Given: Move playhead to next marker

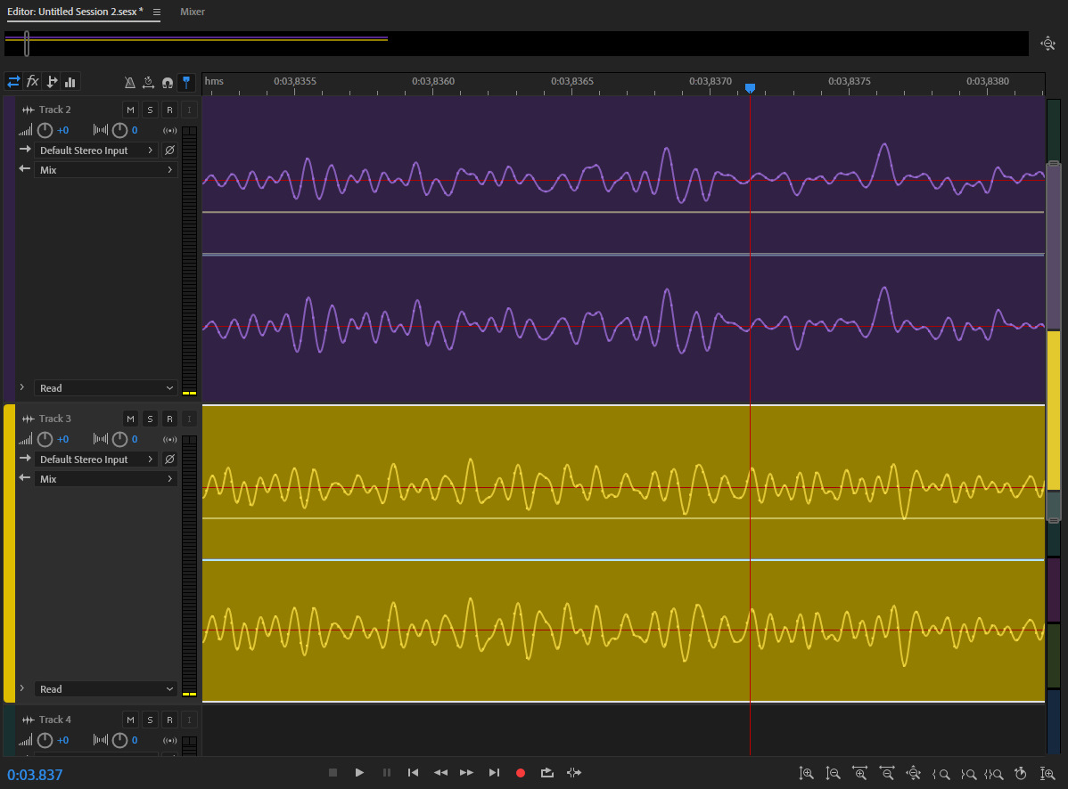Looking at the screenshot, I should [494, 773].
